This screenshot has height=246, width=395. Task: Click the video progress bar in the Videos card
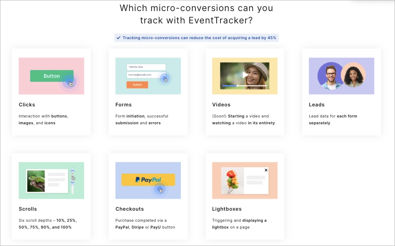coord(244,86)
